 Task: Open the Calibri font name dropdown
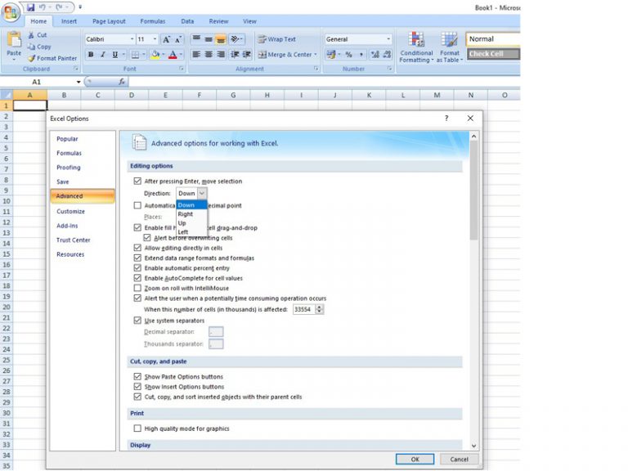click(132, 39)
